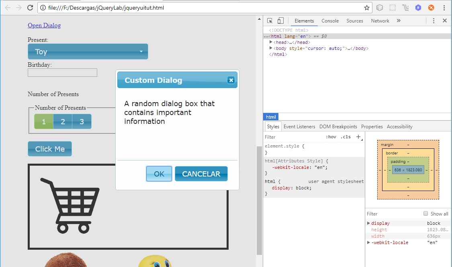The image size is (452, 267).
Task: Click the browser back arrow
Action: pos(8,8)
